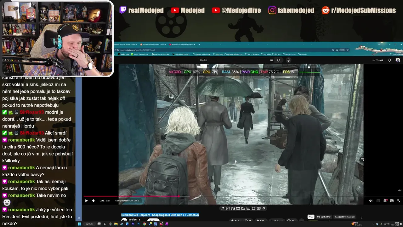
Task: Open the video title 'Resident Evil Requiem | Snapdragon 8 Elite Gen 5'
Action: pos(160,215)
